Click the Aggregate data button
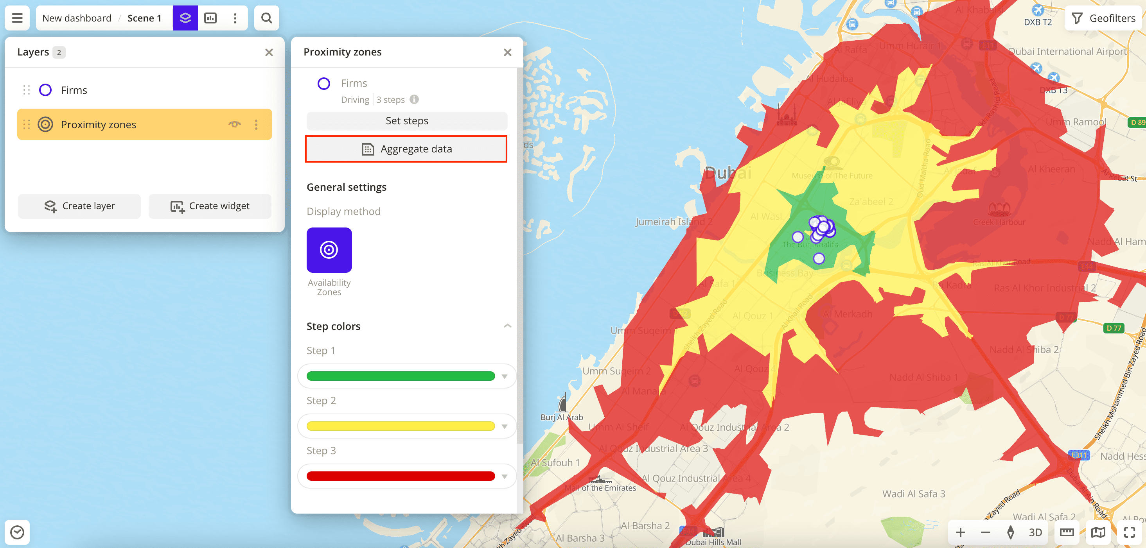The image size is (1146, 548). (406, 149)
